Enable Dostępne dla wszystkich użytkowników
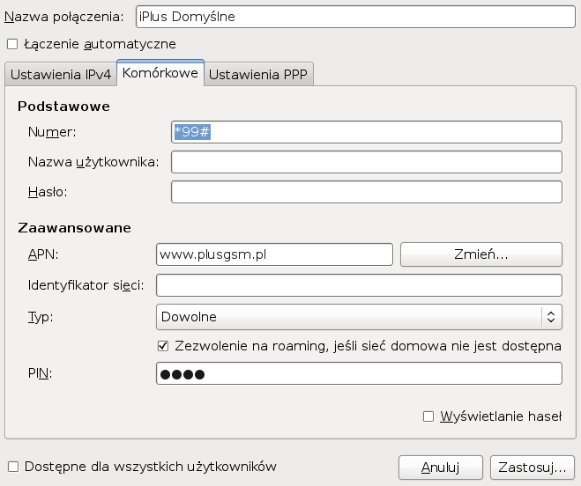581x486 pixels. pyautogui.click(x=12, y=466)
